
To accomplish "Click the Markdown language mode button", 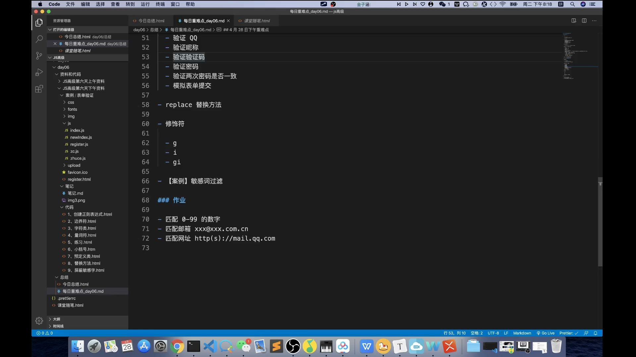I will (522, 333).
